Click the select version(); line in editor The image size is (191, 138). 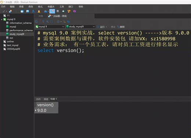pyautogui.click(x=61, y=51)
